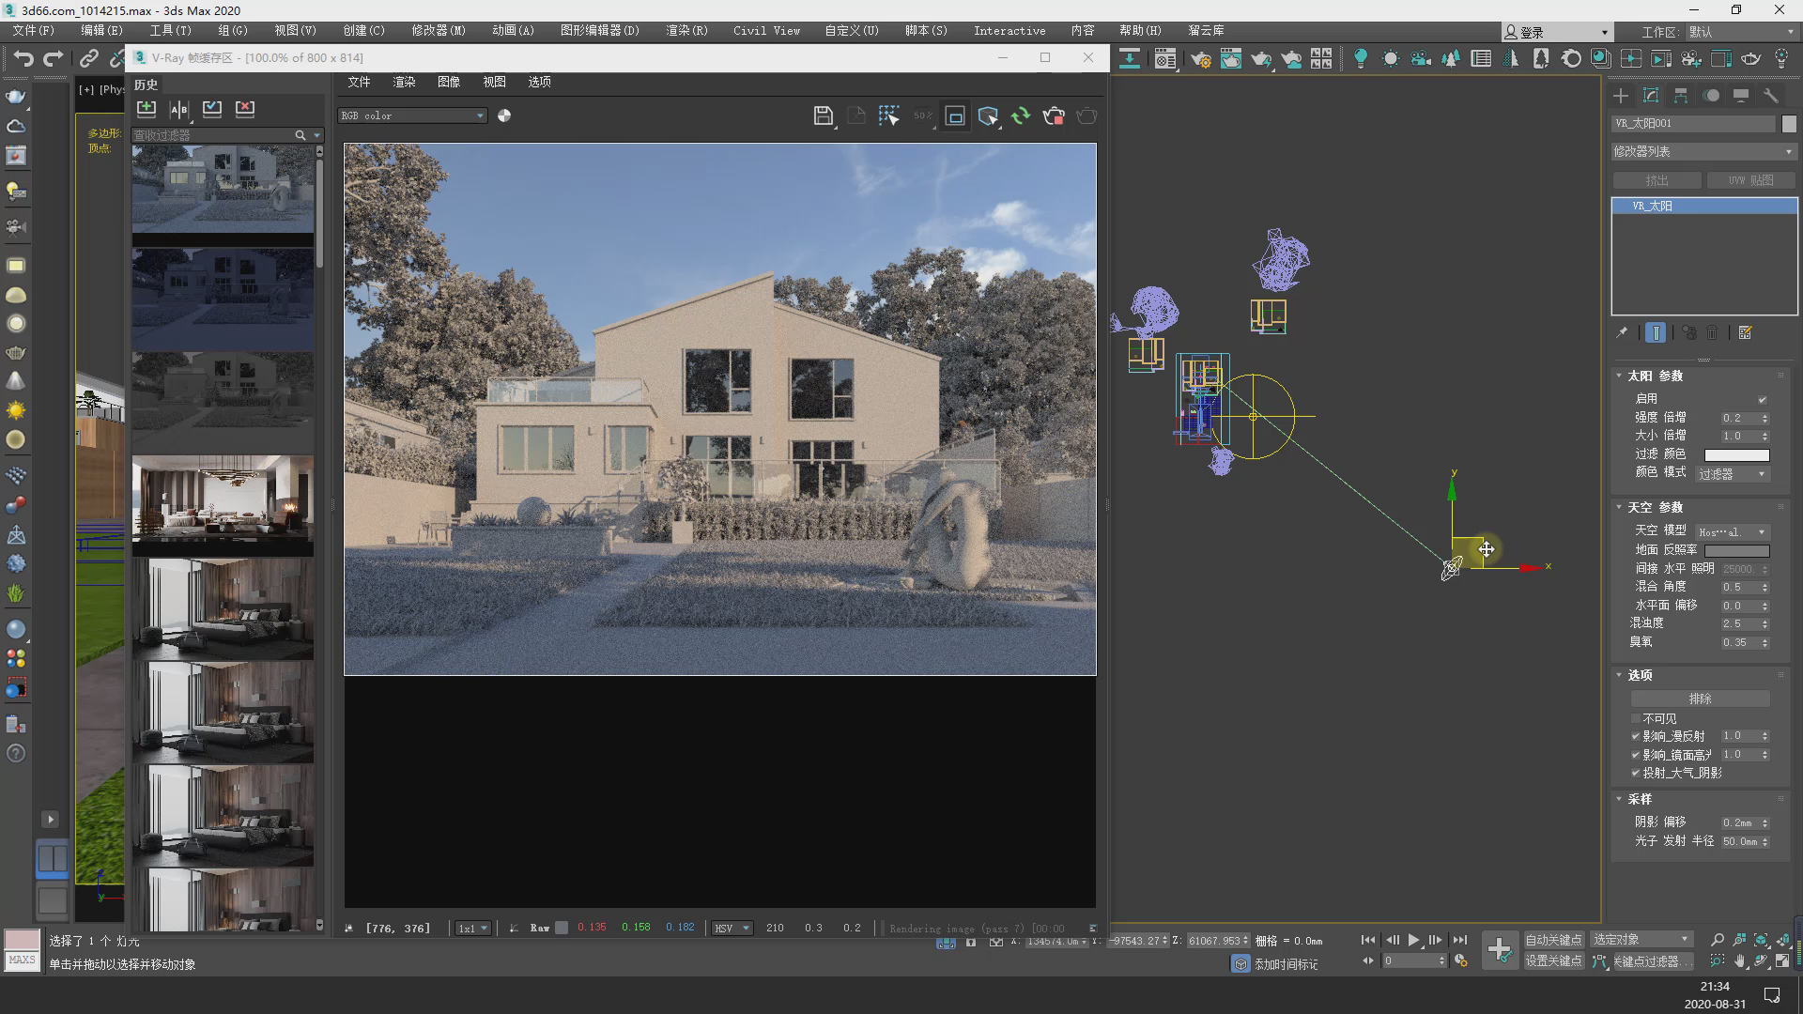Open the 渲染(R) menu in main menu bar

click(686, 31)
